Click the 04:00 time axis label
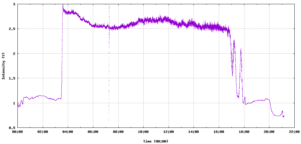Screen dimensions: 301x144 click(x=68, y=132)
